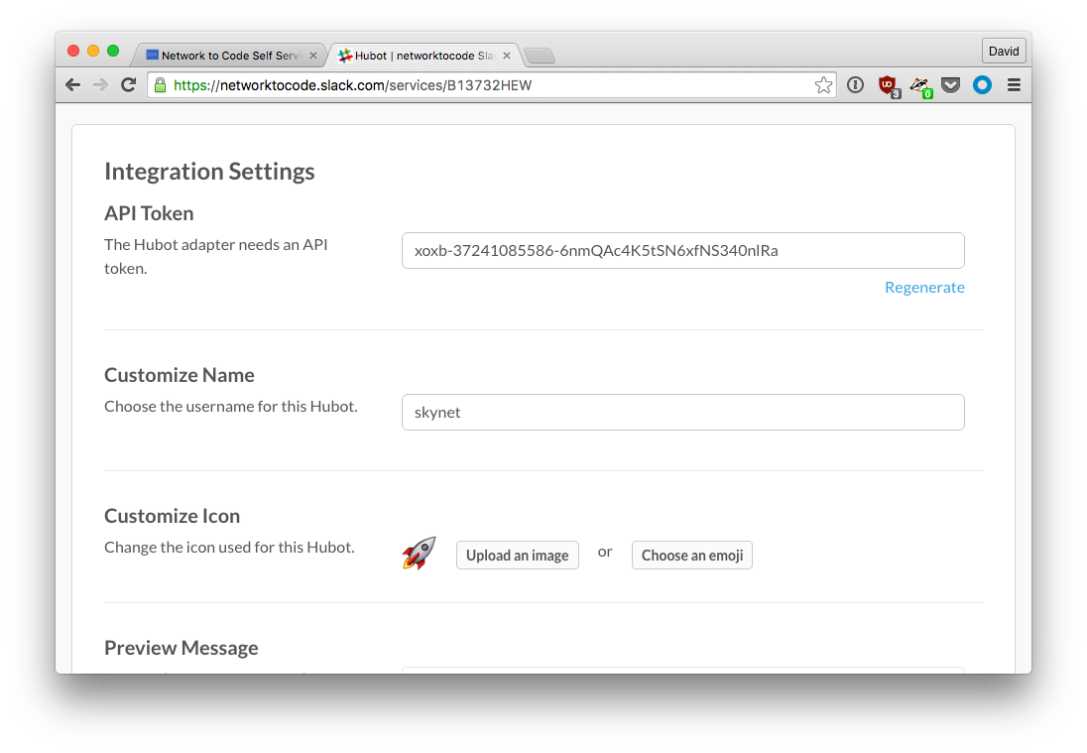Click the Privacy Badger extension icon
The width and height of the screenshot is (1087, 753).
(920, 86)
